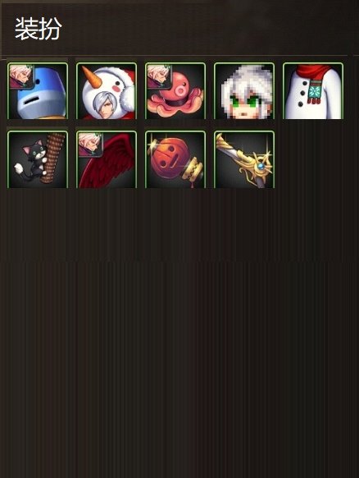Viewport: 359px width, 478px height.
Task: Click character portrait badge on octopus hat
Action: tap(158, 77)
